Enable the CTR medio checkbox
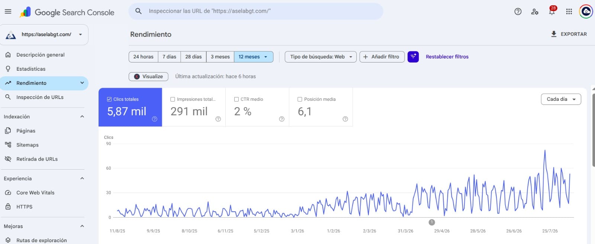Image resolution: width=595 pixels, height=244 pixels. 236,99
